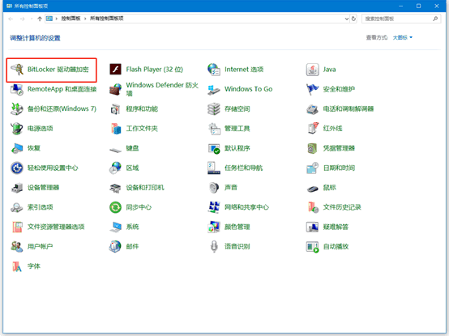Click the control panel icon in address bar
Image resolution: width=449 pixels, height=336 pixels.
tap(49, 19)
